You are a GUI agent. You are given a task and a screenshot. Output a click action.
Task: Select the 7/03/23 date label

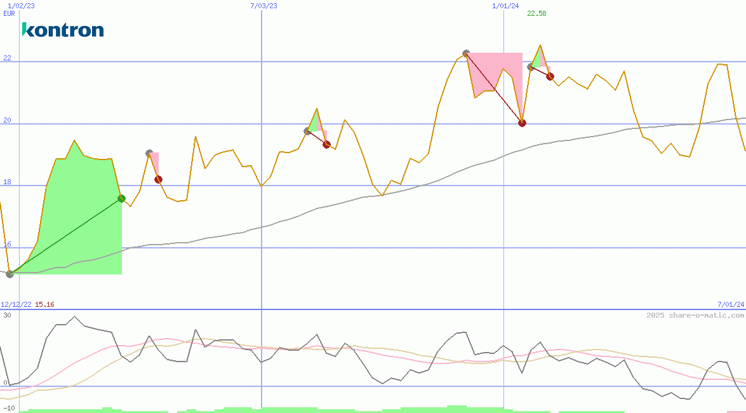[263, 5]
